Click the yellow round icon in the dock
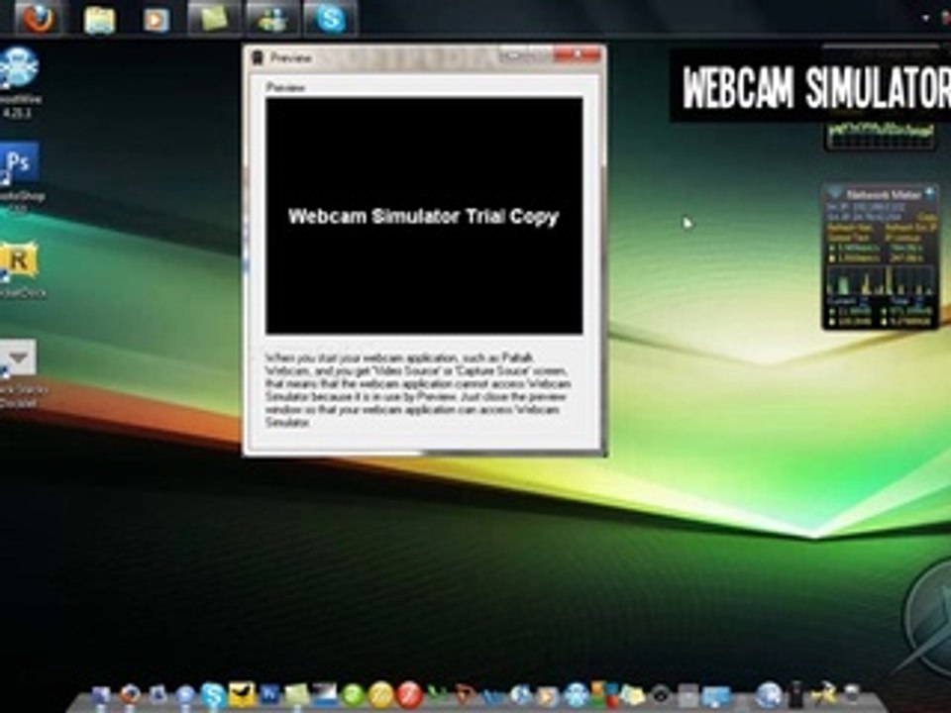The image size is (951, 713). pos(380,695)
